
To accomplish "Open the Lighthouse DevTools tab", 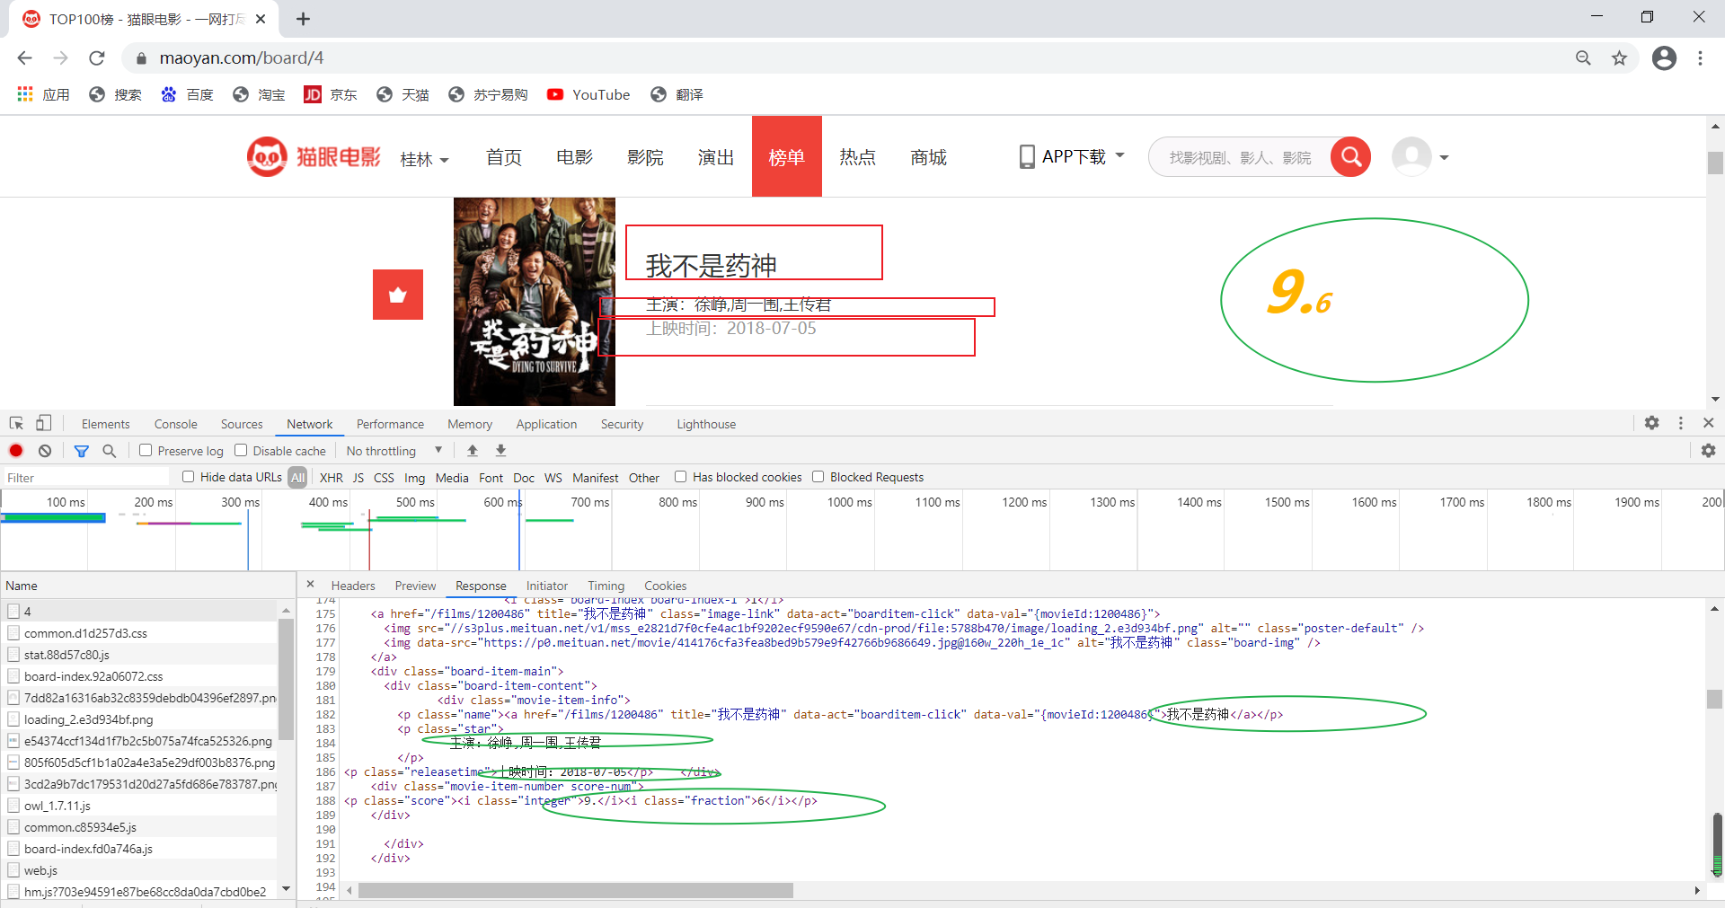I will click(706, 424).
